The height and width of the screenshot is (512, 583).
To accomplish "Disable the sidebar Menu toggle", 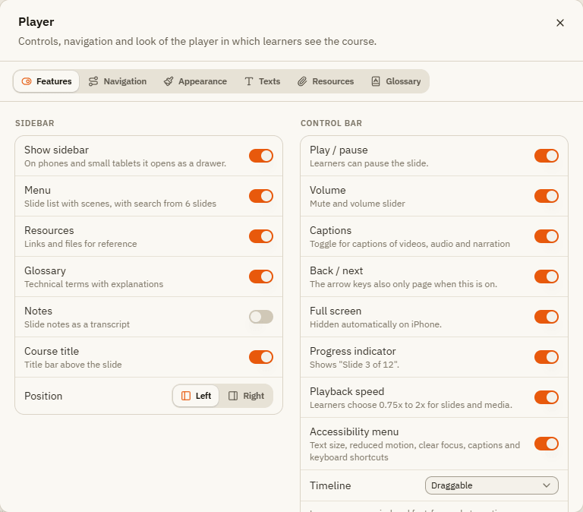I will click(261, 196).
